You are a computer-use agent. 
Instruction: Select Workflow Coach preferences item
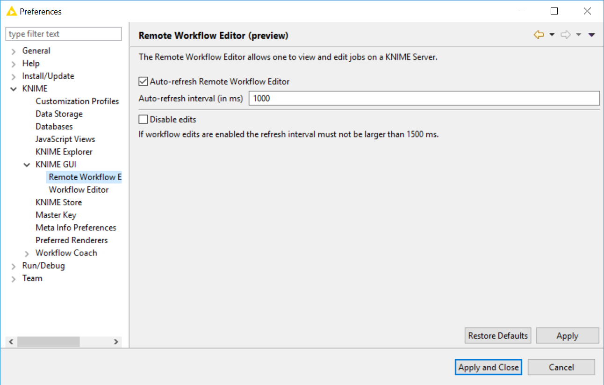click(66, 253)
